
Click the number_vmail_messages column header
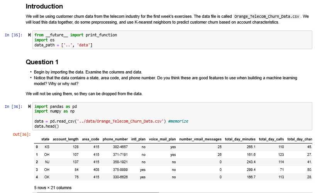pos(201,139)
